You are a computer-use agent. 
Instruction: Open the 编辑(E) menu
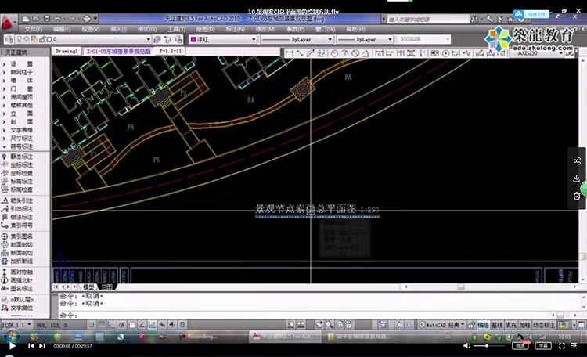[x=61, y=29]
